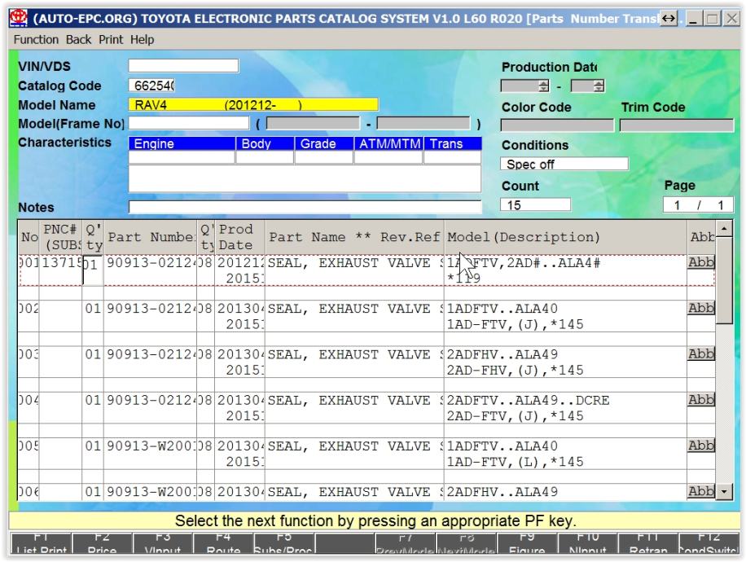Image resolution: width=746 pixels, height=562 pixels.
Task: Click the F10 NInput function button
Action: [x=587, y=543]
